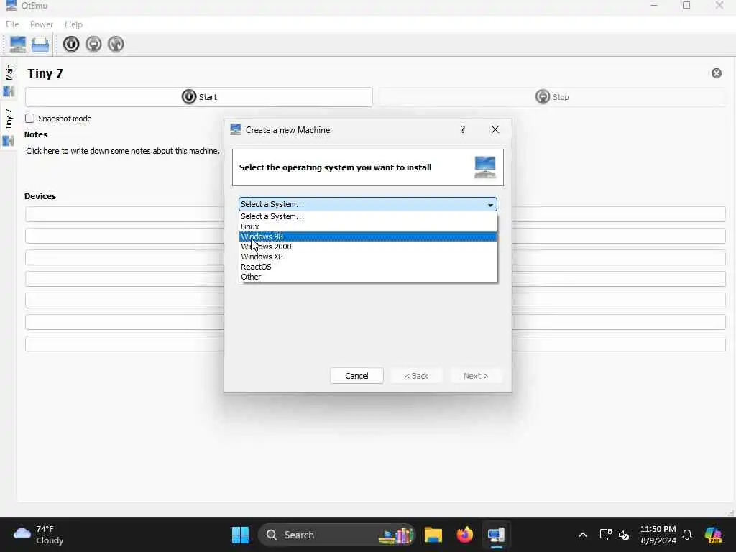Close the Create a new Machine dialog
Viewport: 736px width, 552px height.
[495, 129]
